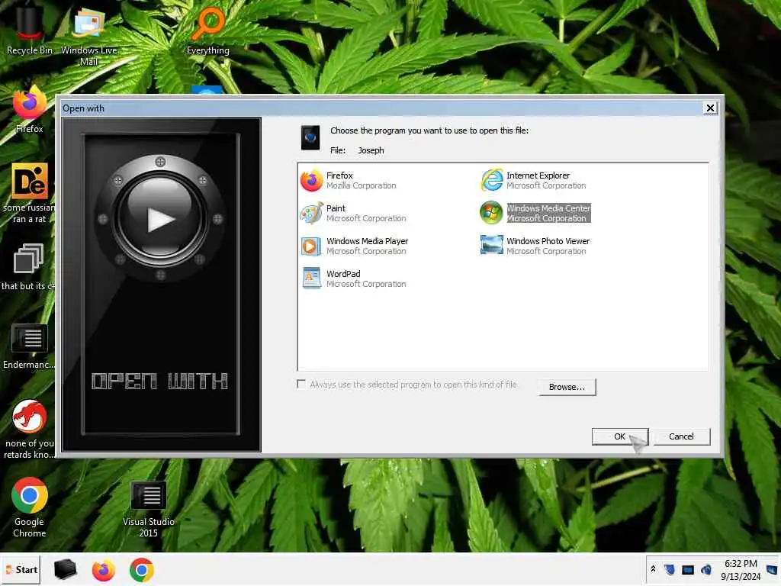The width and height of the screenshot is (781, 586).
Task: Select Windows Photo Viewer program
Action: [535, 246]
